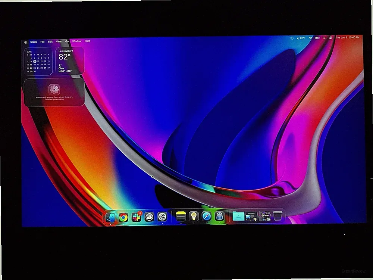Open Finder from the dock
373x280 pixels.
click(x=110, y=217)
